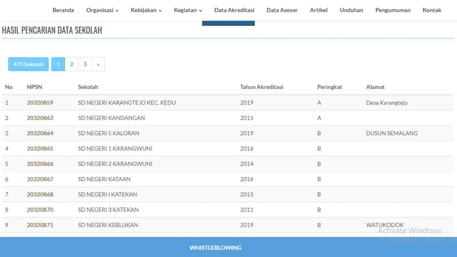Select Desa Karangtejo address cell
Image resolution: width=457 pixels, height=257 pixels.
click(x=387, y=103)
